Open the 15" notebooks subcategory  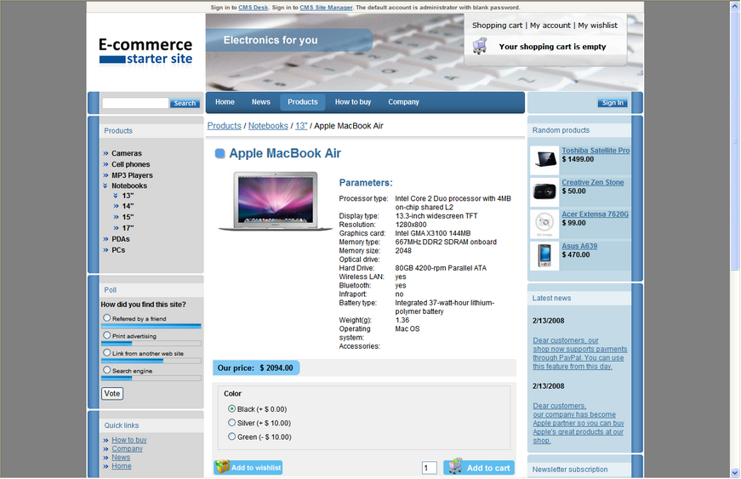click(x=128, y=217)
